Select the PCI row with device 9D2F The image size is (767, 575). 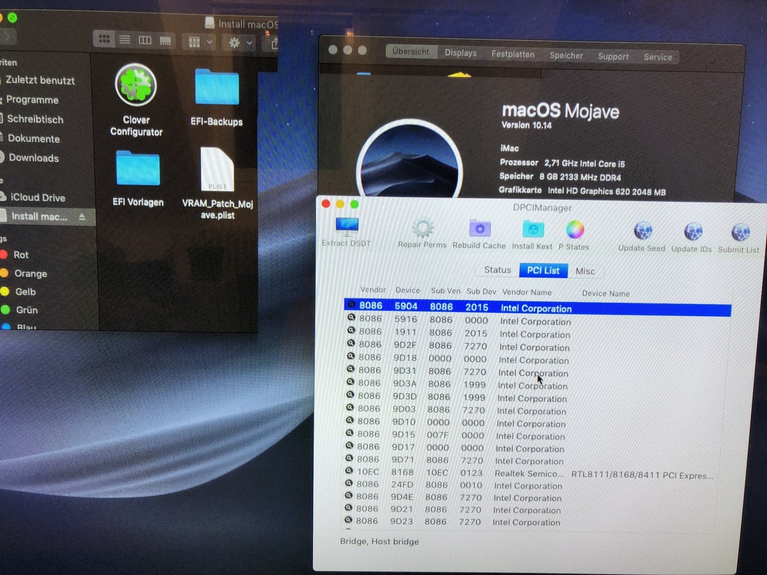tap(536, 346)
